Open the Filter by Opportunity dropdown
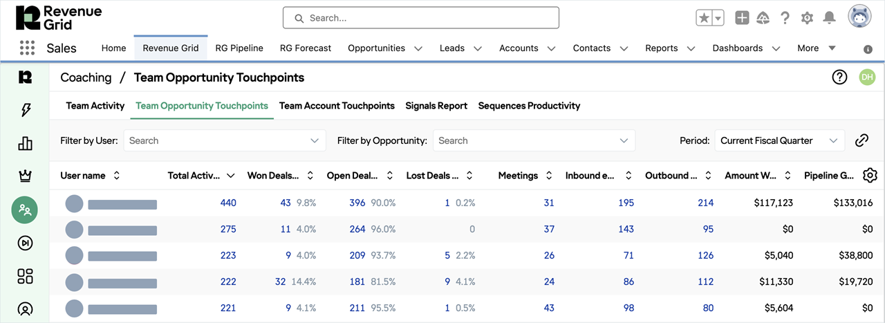 click(534, 140)
